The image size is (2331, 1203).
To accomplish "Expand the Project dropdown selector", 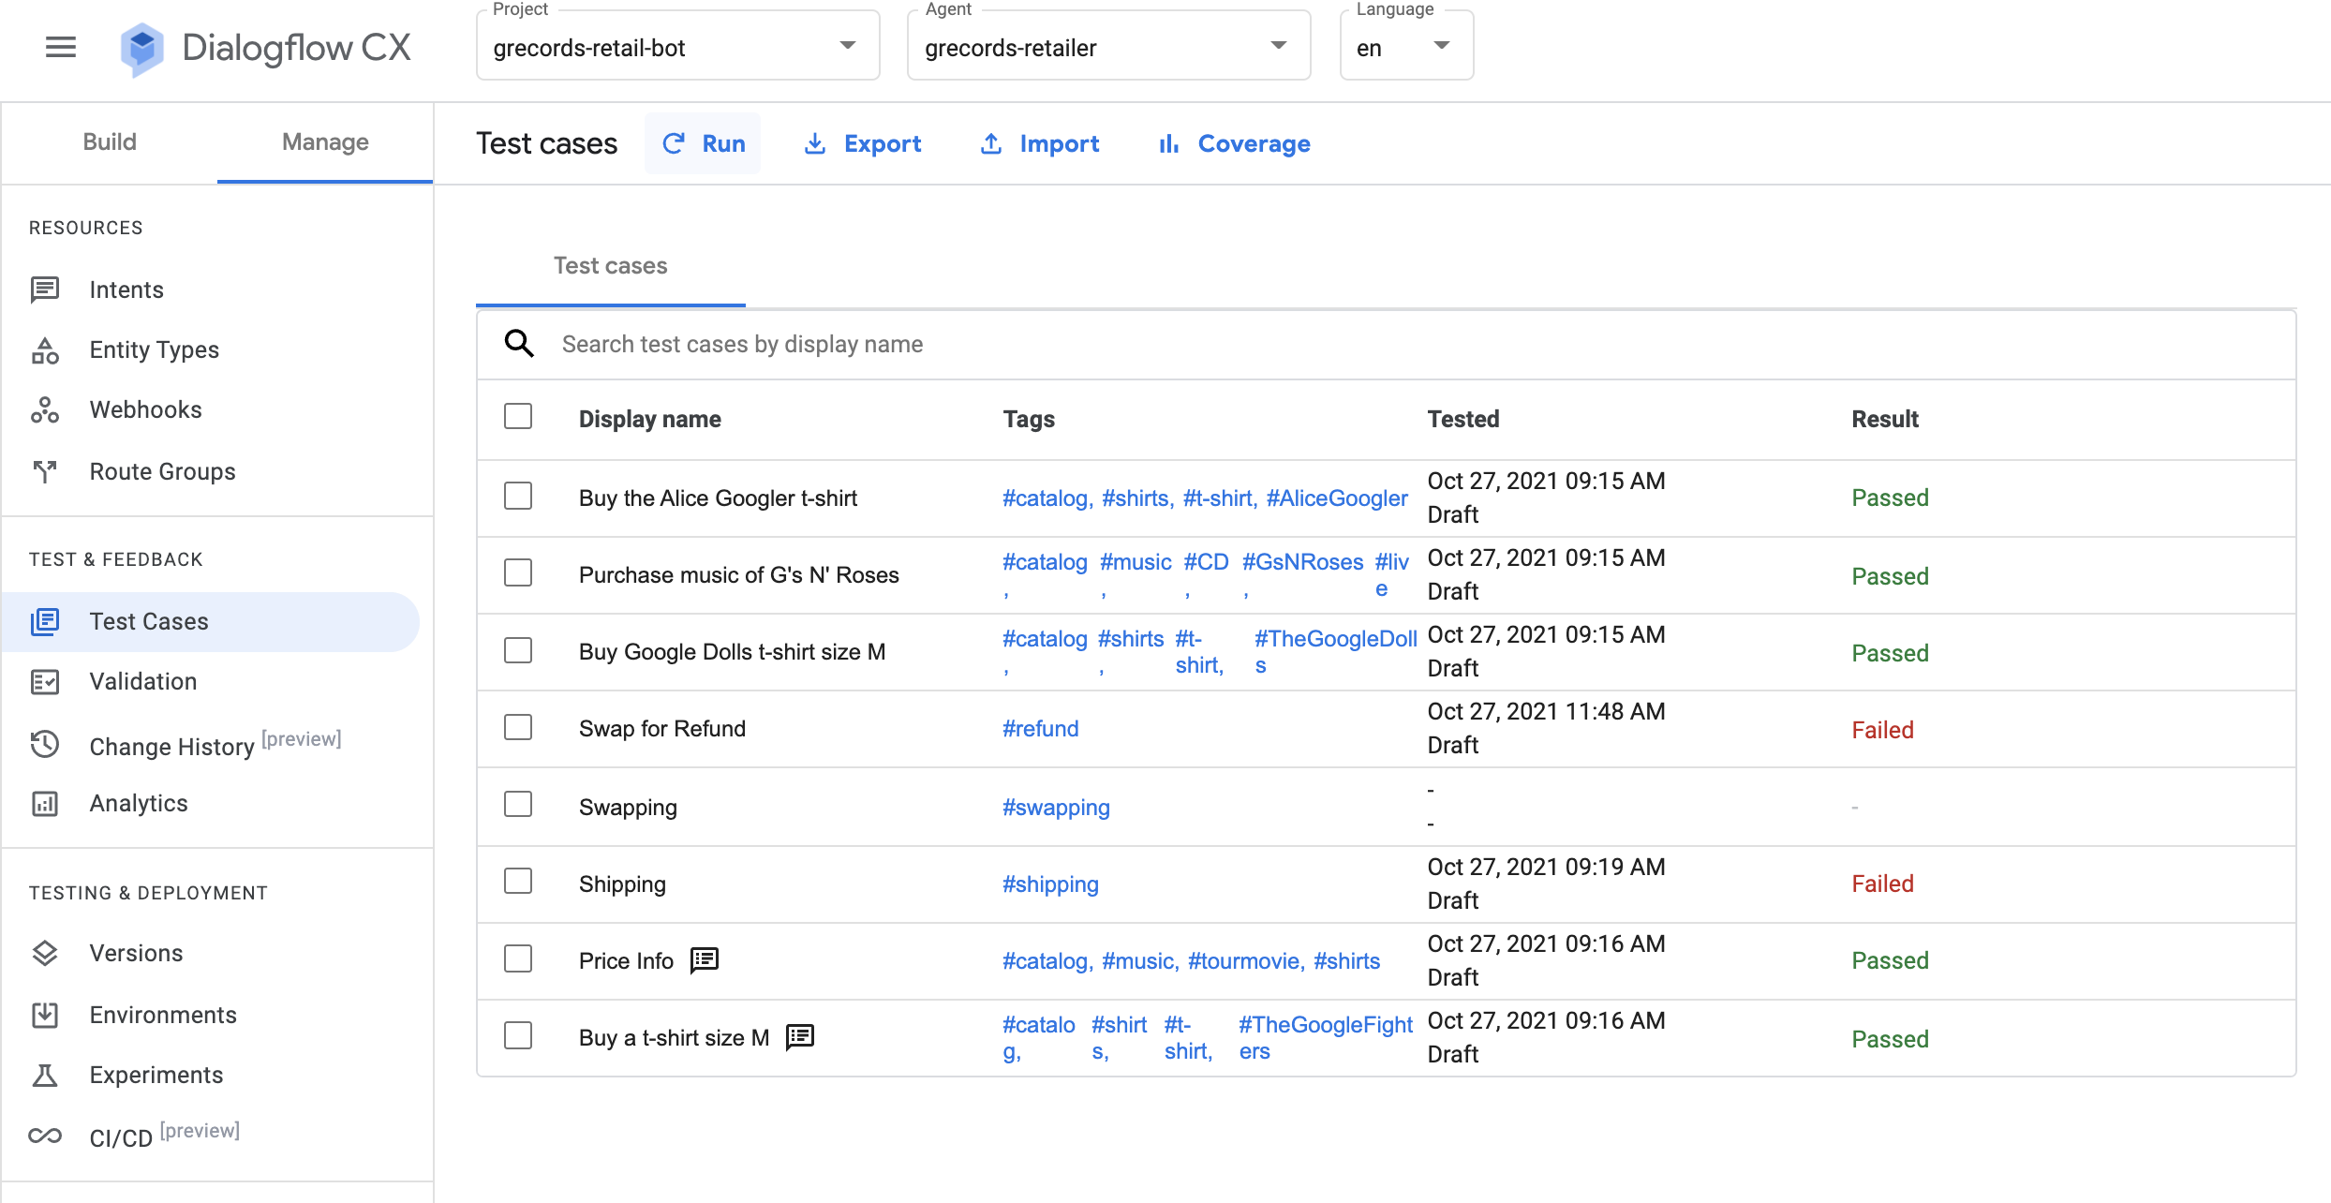I will pyautogui.click(x=848, y=46).
